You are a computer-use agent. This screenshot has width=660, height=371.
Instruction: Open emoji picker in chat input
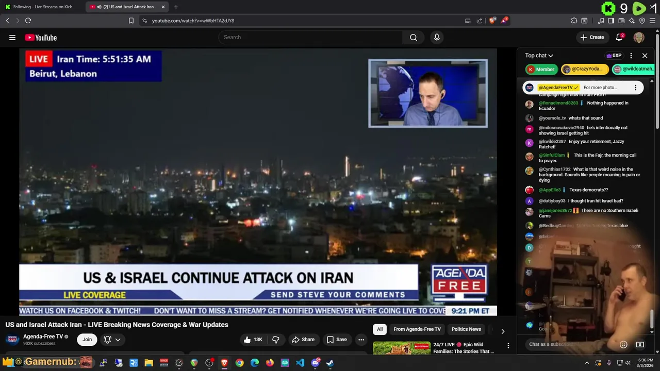click(623, 344)
